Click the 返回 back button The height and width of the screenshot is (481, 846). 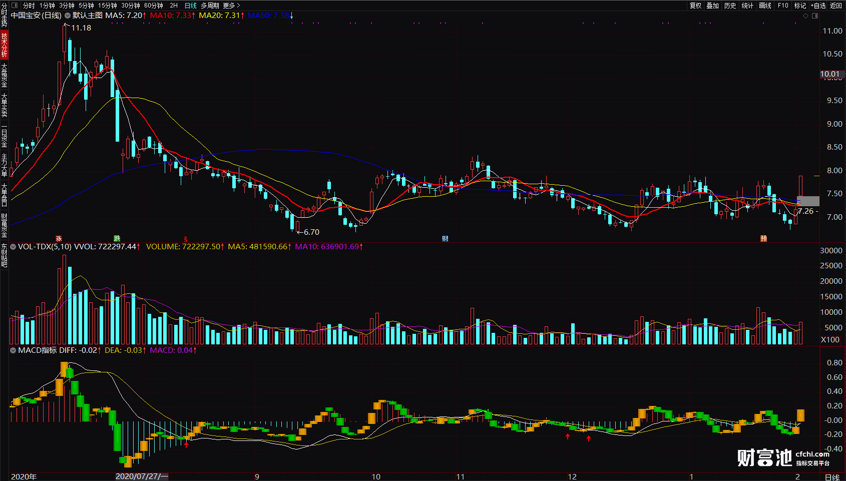coord(836,6)
